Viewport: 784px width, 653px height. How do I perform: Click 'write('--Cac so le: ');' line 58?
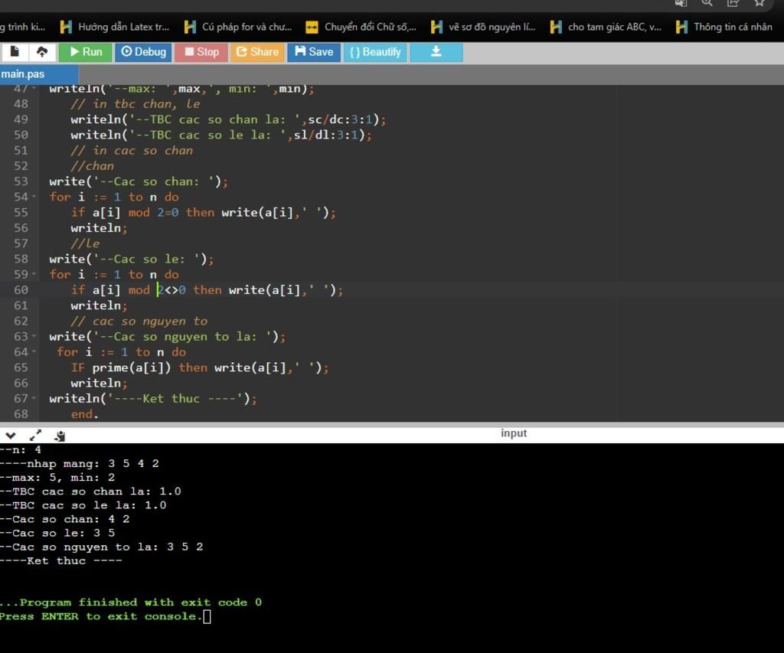(132, 259)
